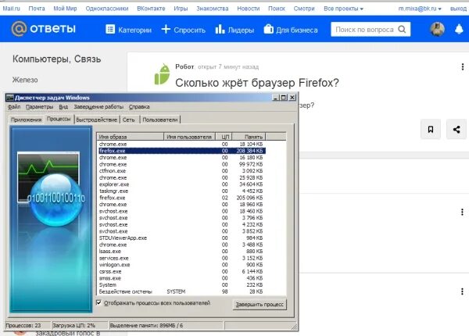469x336 pixels.
Task: Switch to Процессы tab
Action: click(x=59, y=119)
